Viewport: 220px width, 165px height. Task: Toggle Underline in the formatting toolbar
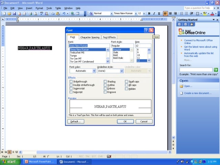pyautogui.click(x=159, y=13)
